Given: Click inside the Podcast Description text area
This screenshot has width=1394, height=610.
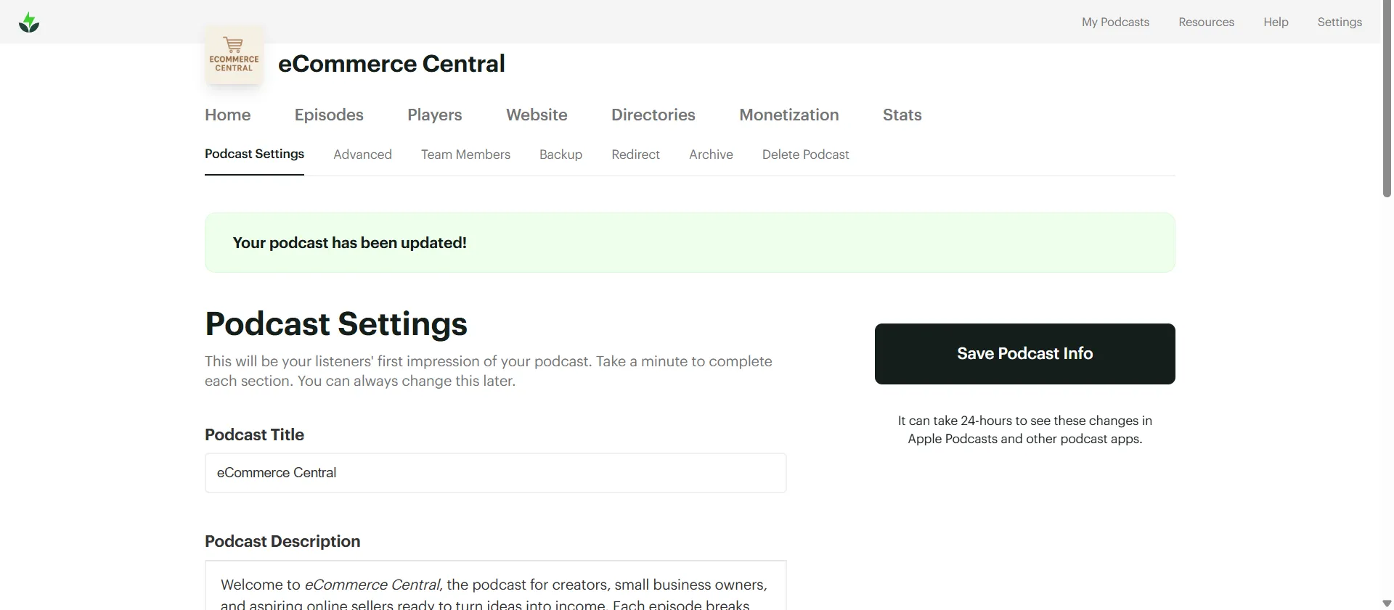Looking at the screenshot, I should (495, 585).
